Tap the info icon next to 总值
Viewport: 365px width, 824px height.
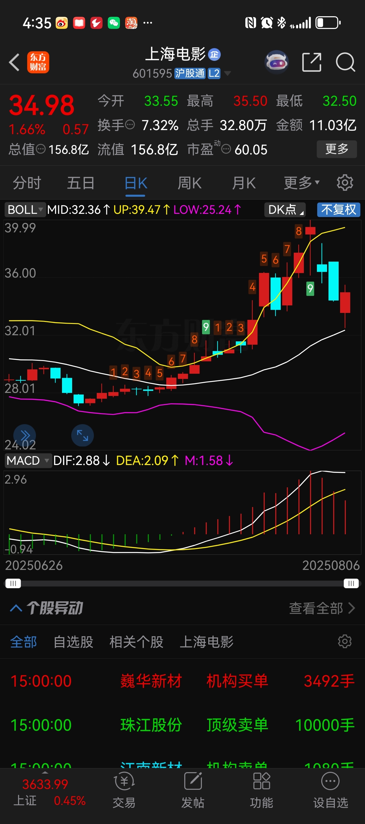tap(41, 149)
